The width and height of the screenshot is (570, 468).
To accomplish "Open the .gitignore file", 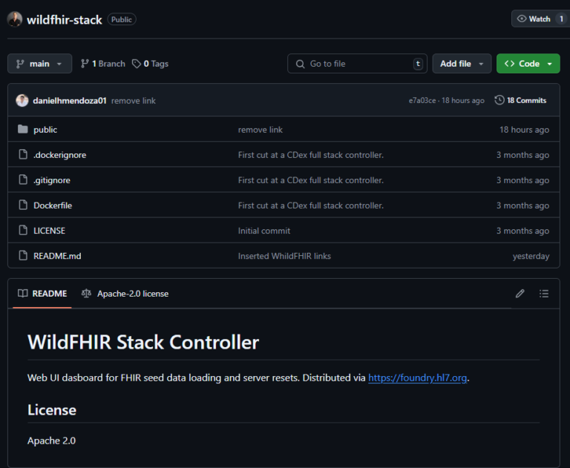I will click(52, 180).
